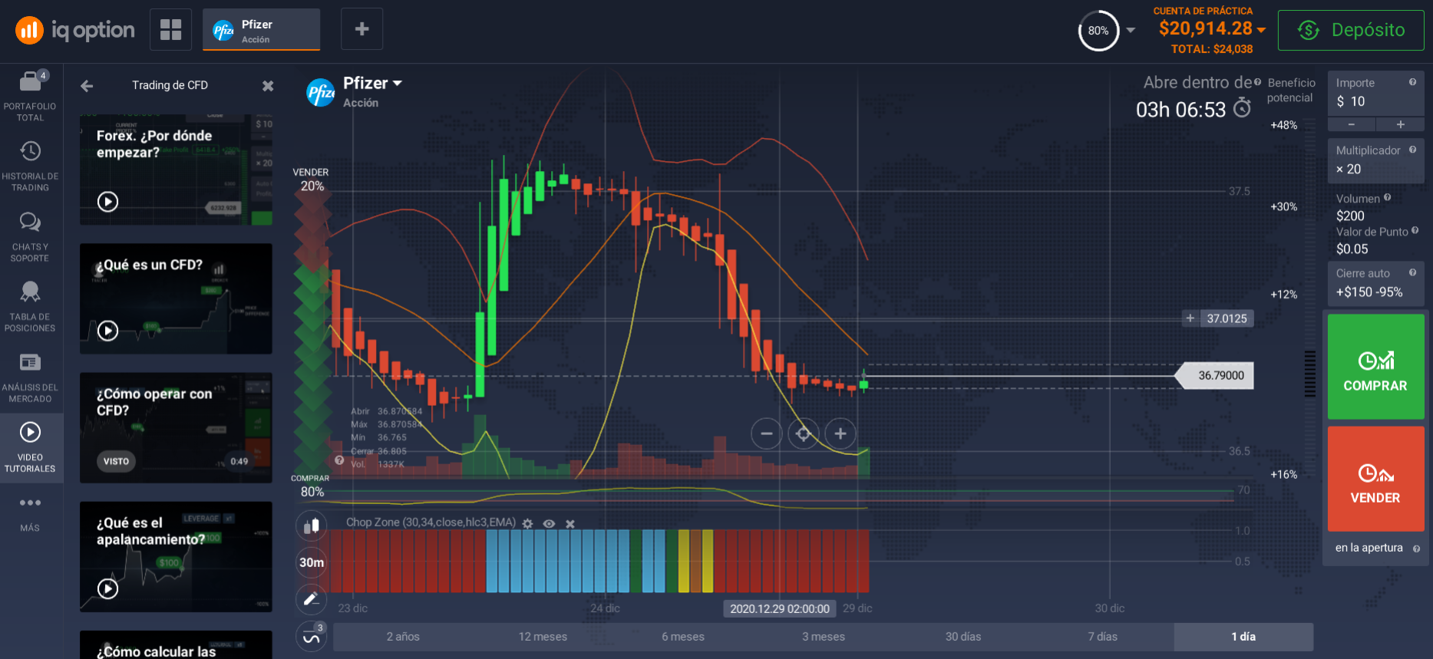Select Video Tutoriales in sidebar
1433x659 pixels.
pos(30,448)
